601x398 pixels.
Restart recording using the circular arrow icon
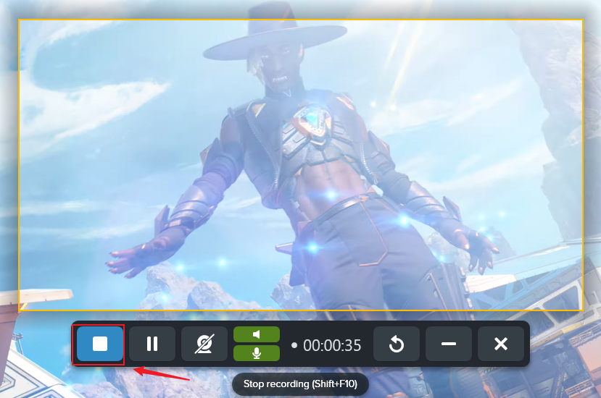pyautogui.click(x=397, y=344)
